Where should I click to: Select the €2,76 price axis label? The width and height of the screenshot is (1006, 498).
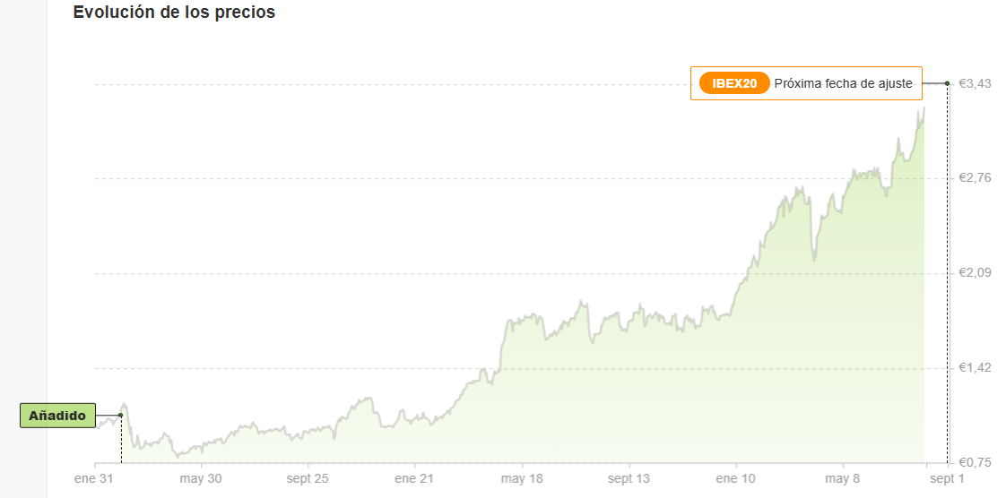[x=975, y=178]
